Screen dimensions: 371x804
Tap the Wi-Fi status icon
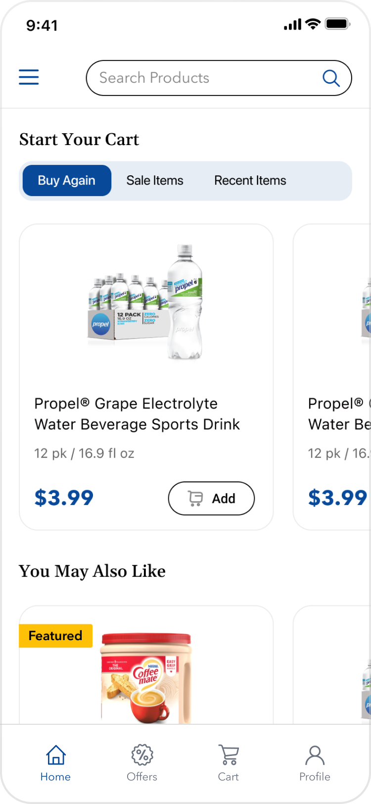point(313,24)
